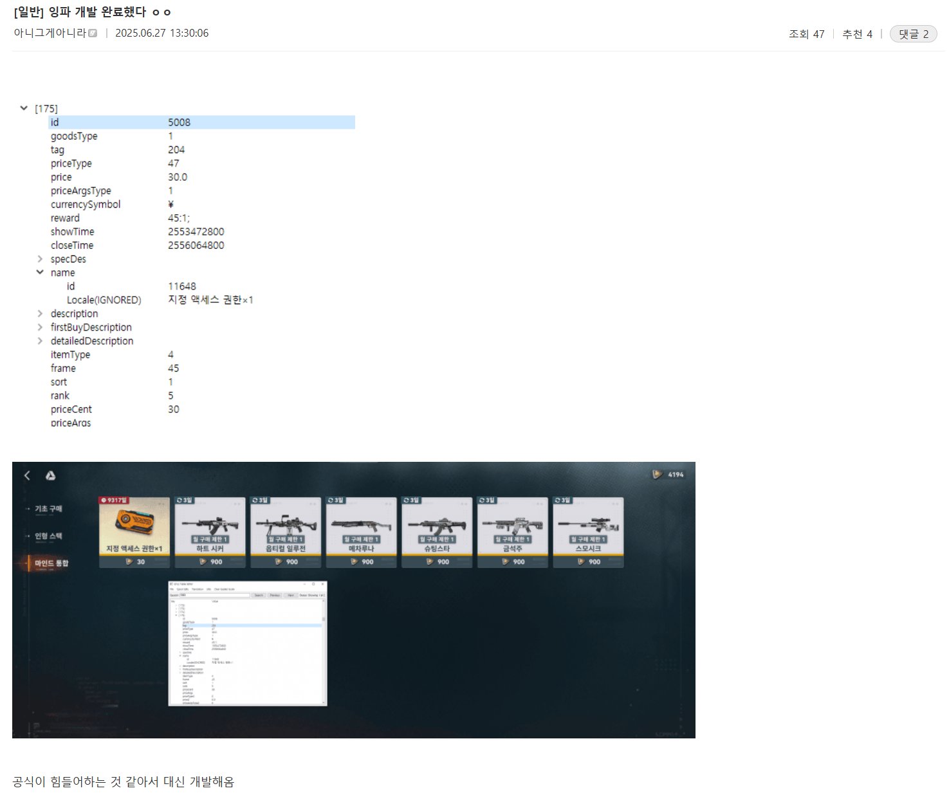
Task: Expand the detailedDescription node
Action: point(40,341)
